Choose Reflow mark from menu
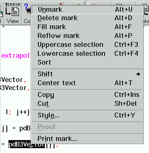The height and width of the screenshot is (153, 149). point(88,36)
